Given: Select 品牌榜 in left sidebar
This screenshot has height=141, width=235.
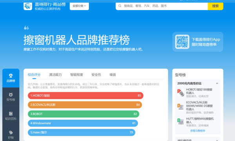Looking at the screenshot, I should click(x=11, y=78).
